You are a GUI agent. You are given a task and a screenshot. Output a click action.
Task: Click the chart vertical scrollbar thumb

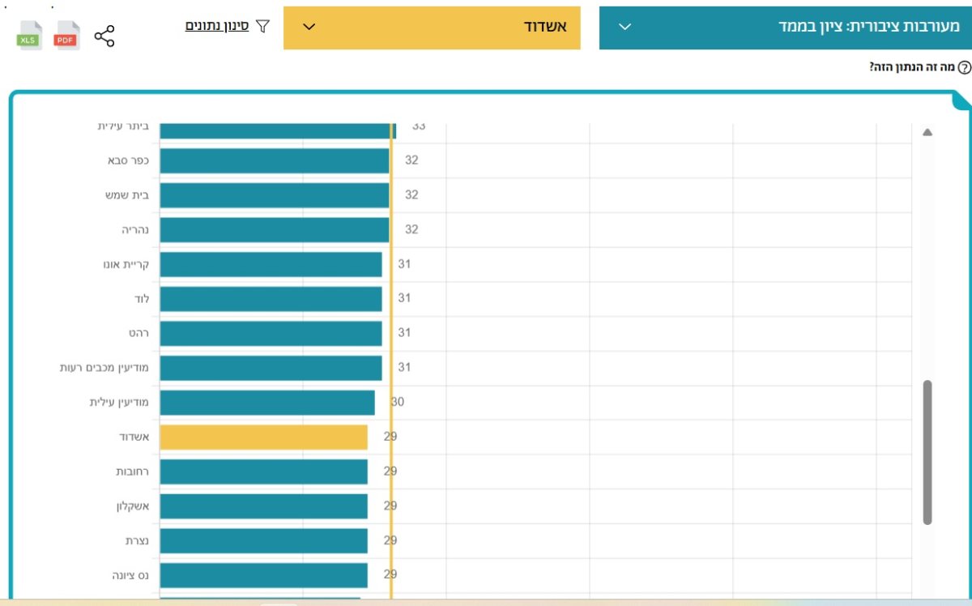click(x=927, y=452)
